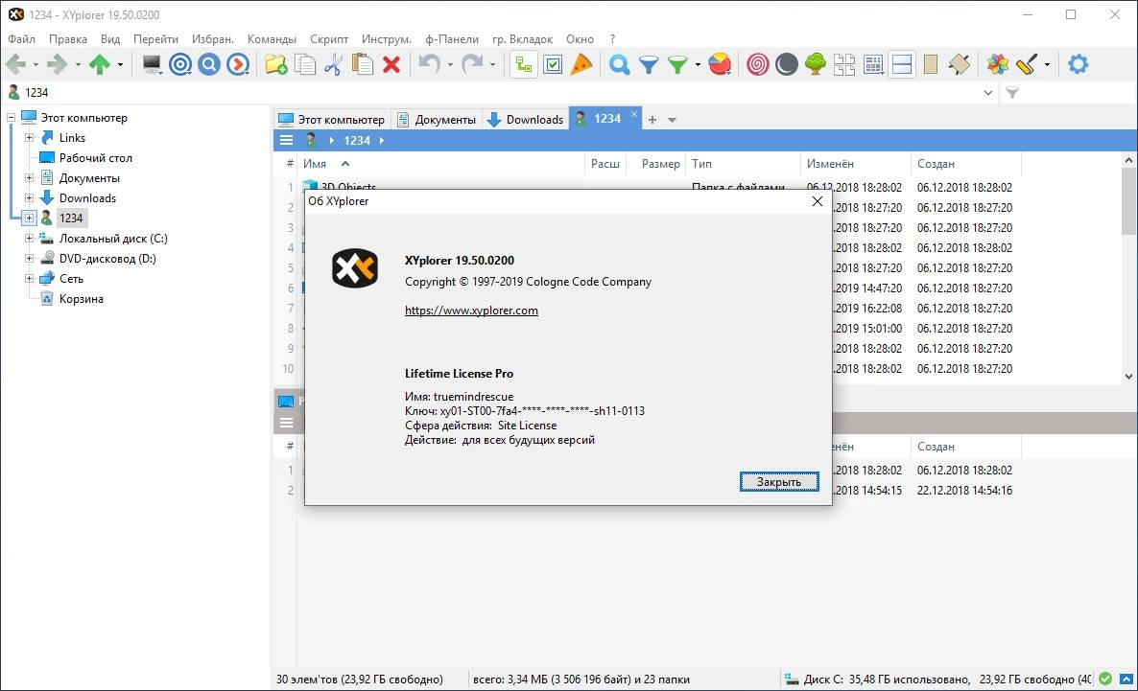This screenshot has width=1138, height=691.
Task: Click the Paste clipboard icon
Action: click(x=362, y=64)
